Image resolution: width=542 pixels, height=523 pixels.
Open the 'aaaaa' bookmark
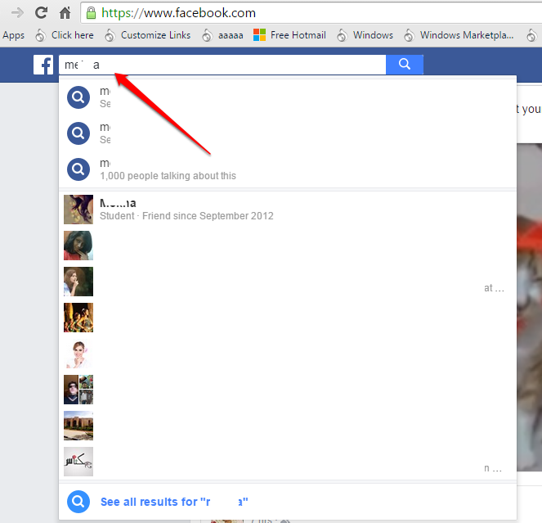pyautogui.click(x=223, y=35)
